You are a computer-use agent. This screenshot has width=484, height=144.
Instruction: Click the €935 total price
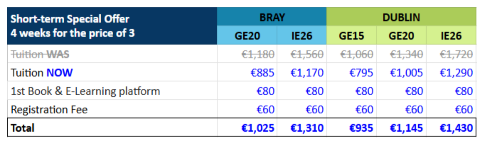361,128
